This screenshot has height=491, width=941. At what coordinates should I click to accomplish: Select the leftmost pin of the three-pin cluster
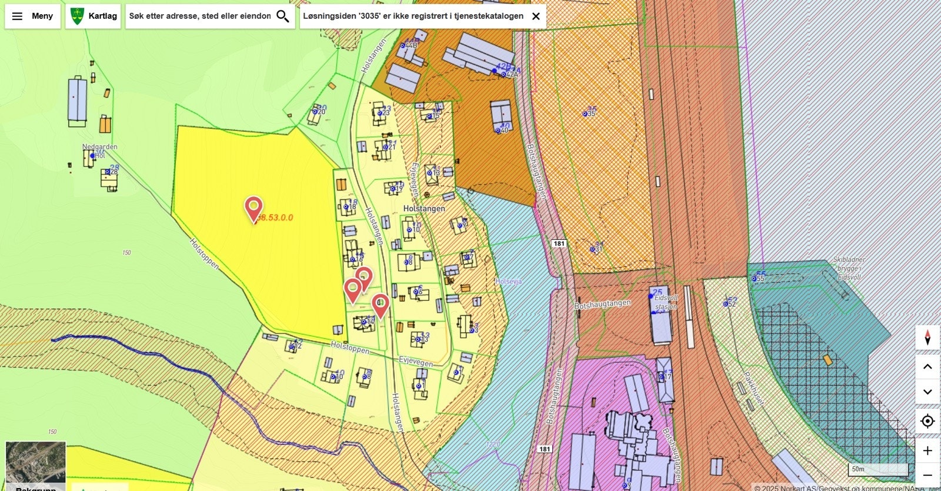click(x=352, y=291)
